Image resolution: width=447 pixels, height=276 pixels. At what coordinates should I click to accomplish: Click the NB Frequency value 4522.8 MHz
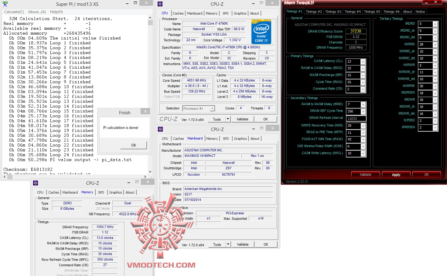click(x=128, y=214)
